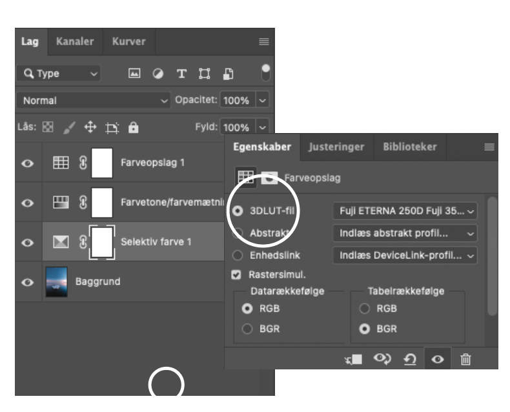
Task: Click link icon on Farvetone layer
Action: coord(83,202)
